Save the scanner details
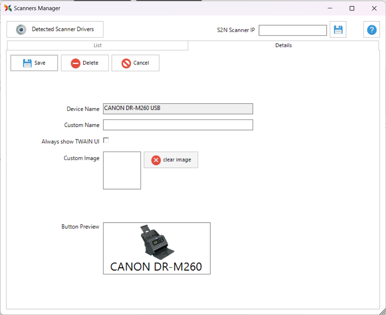The image size is (386, 315). pos(34,63)
